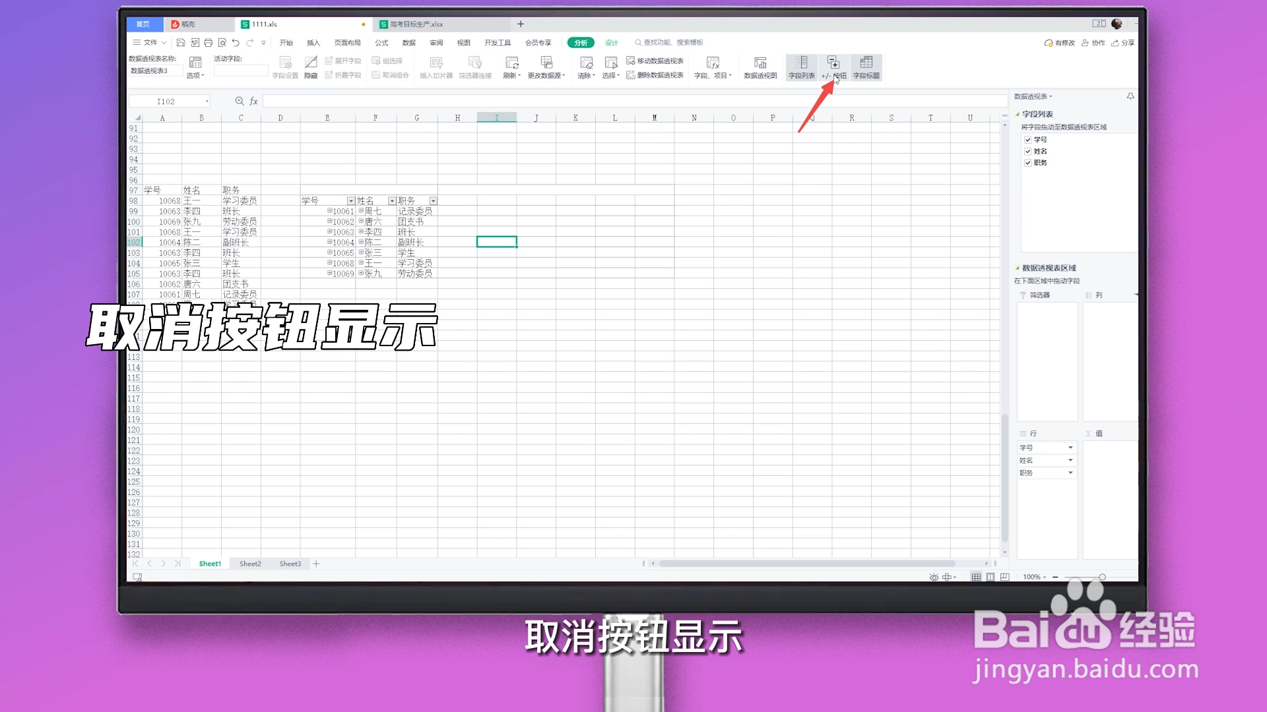
Task: Select the 插入切片器 slicer icon
Action: 436,63
